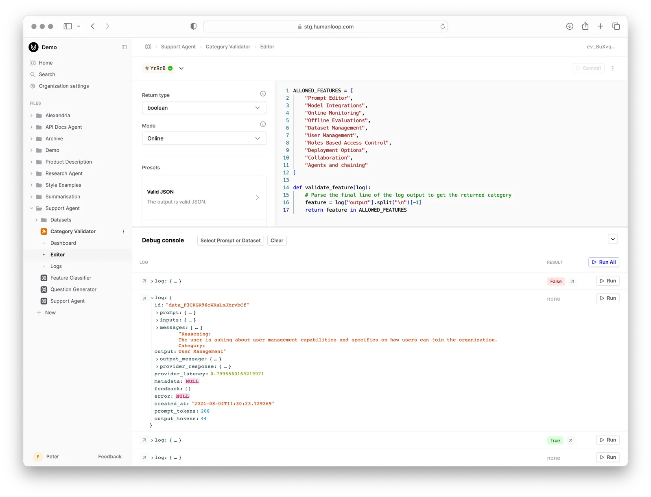Open the Category Validator options menu in sidebar
The height and width of the screenshot is (497, 651).
coord(123,232)
